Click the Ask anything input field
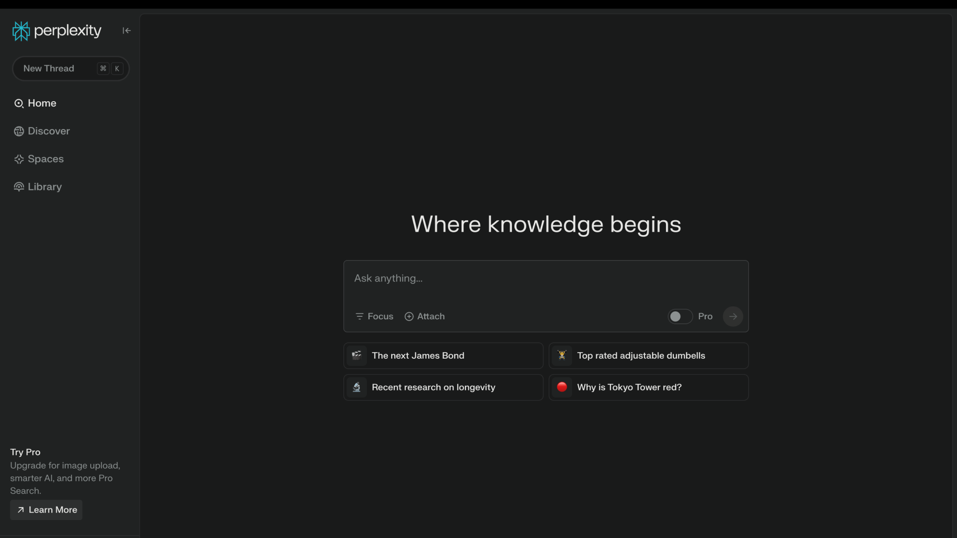 (x=546, y=279)
